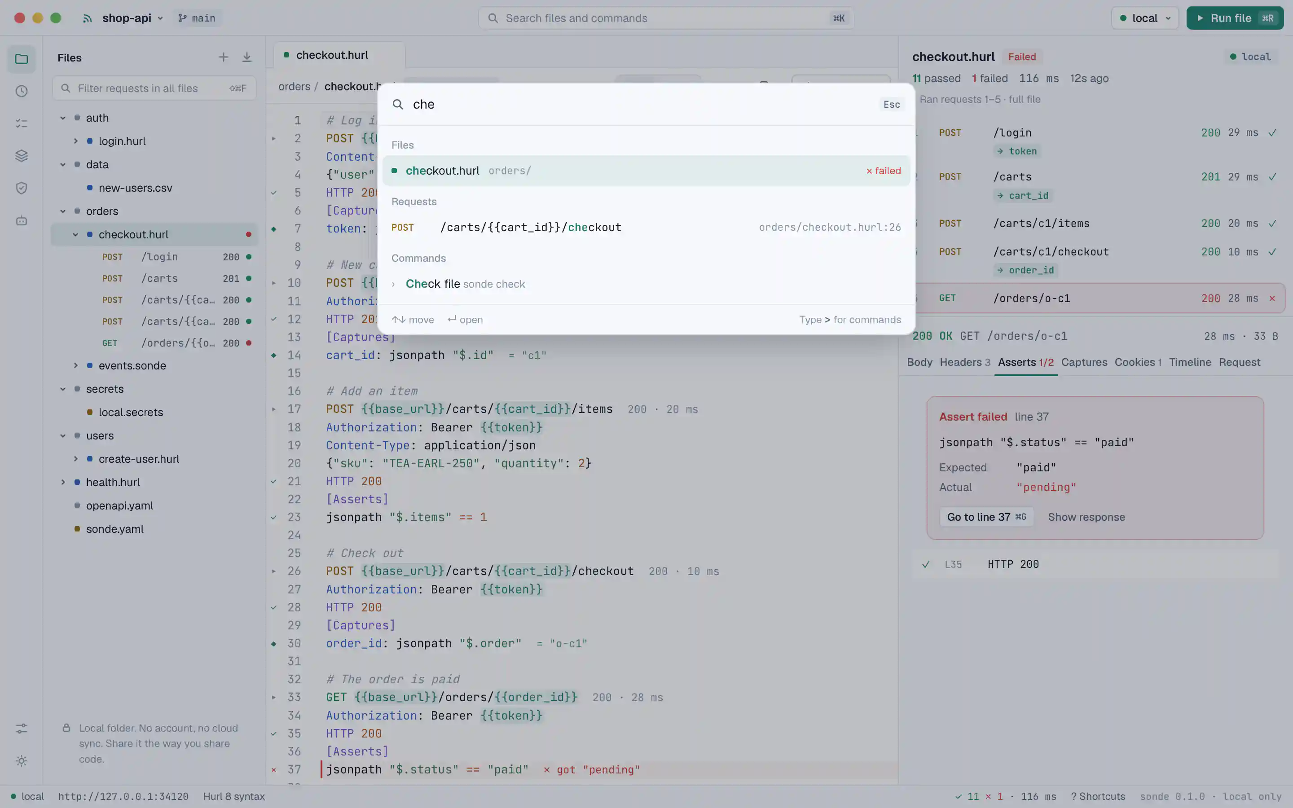Open the shop-api project dropdown

tap(132, 18)
